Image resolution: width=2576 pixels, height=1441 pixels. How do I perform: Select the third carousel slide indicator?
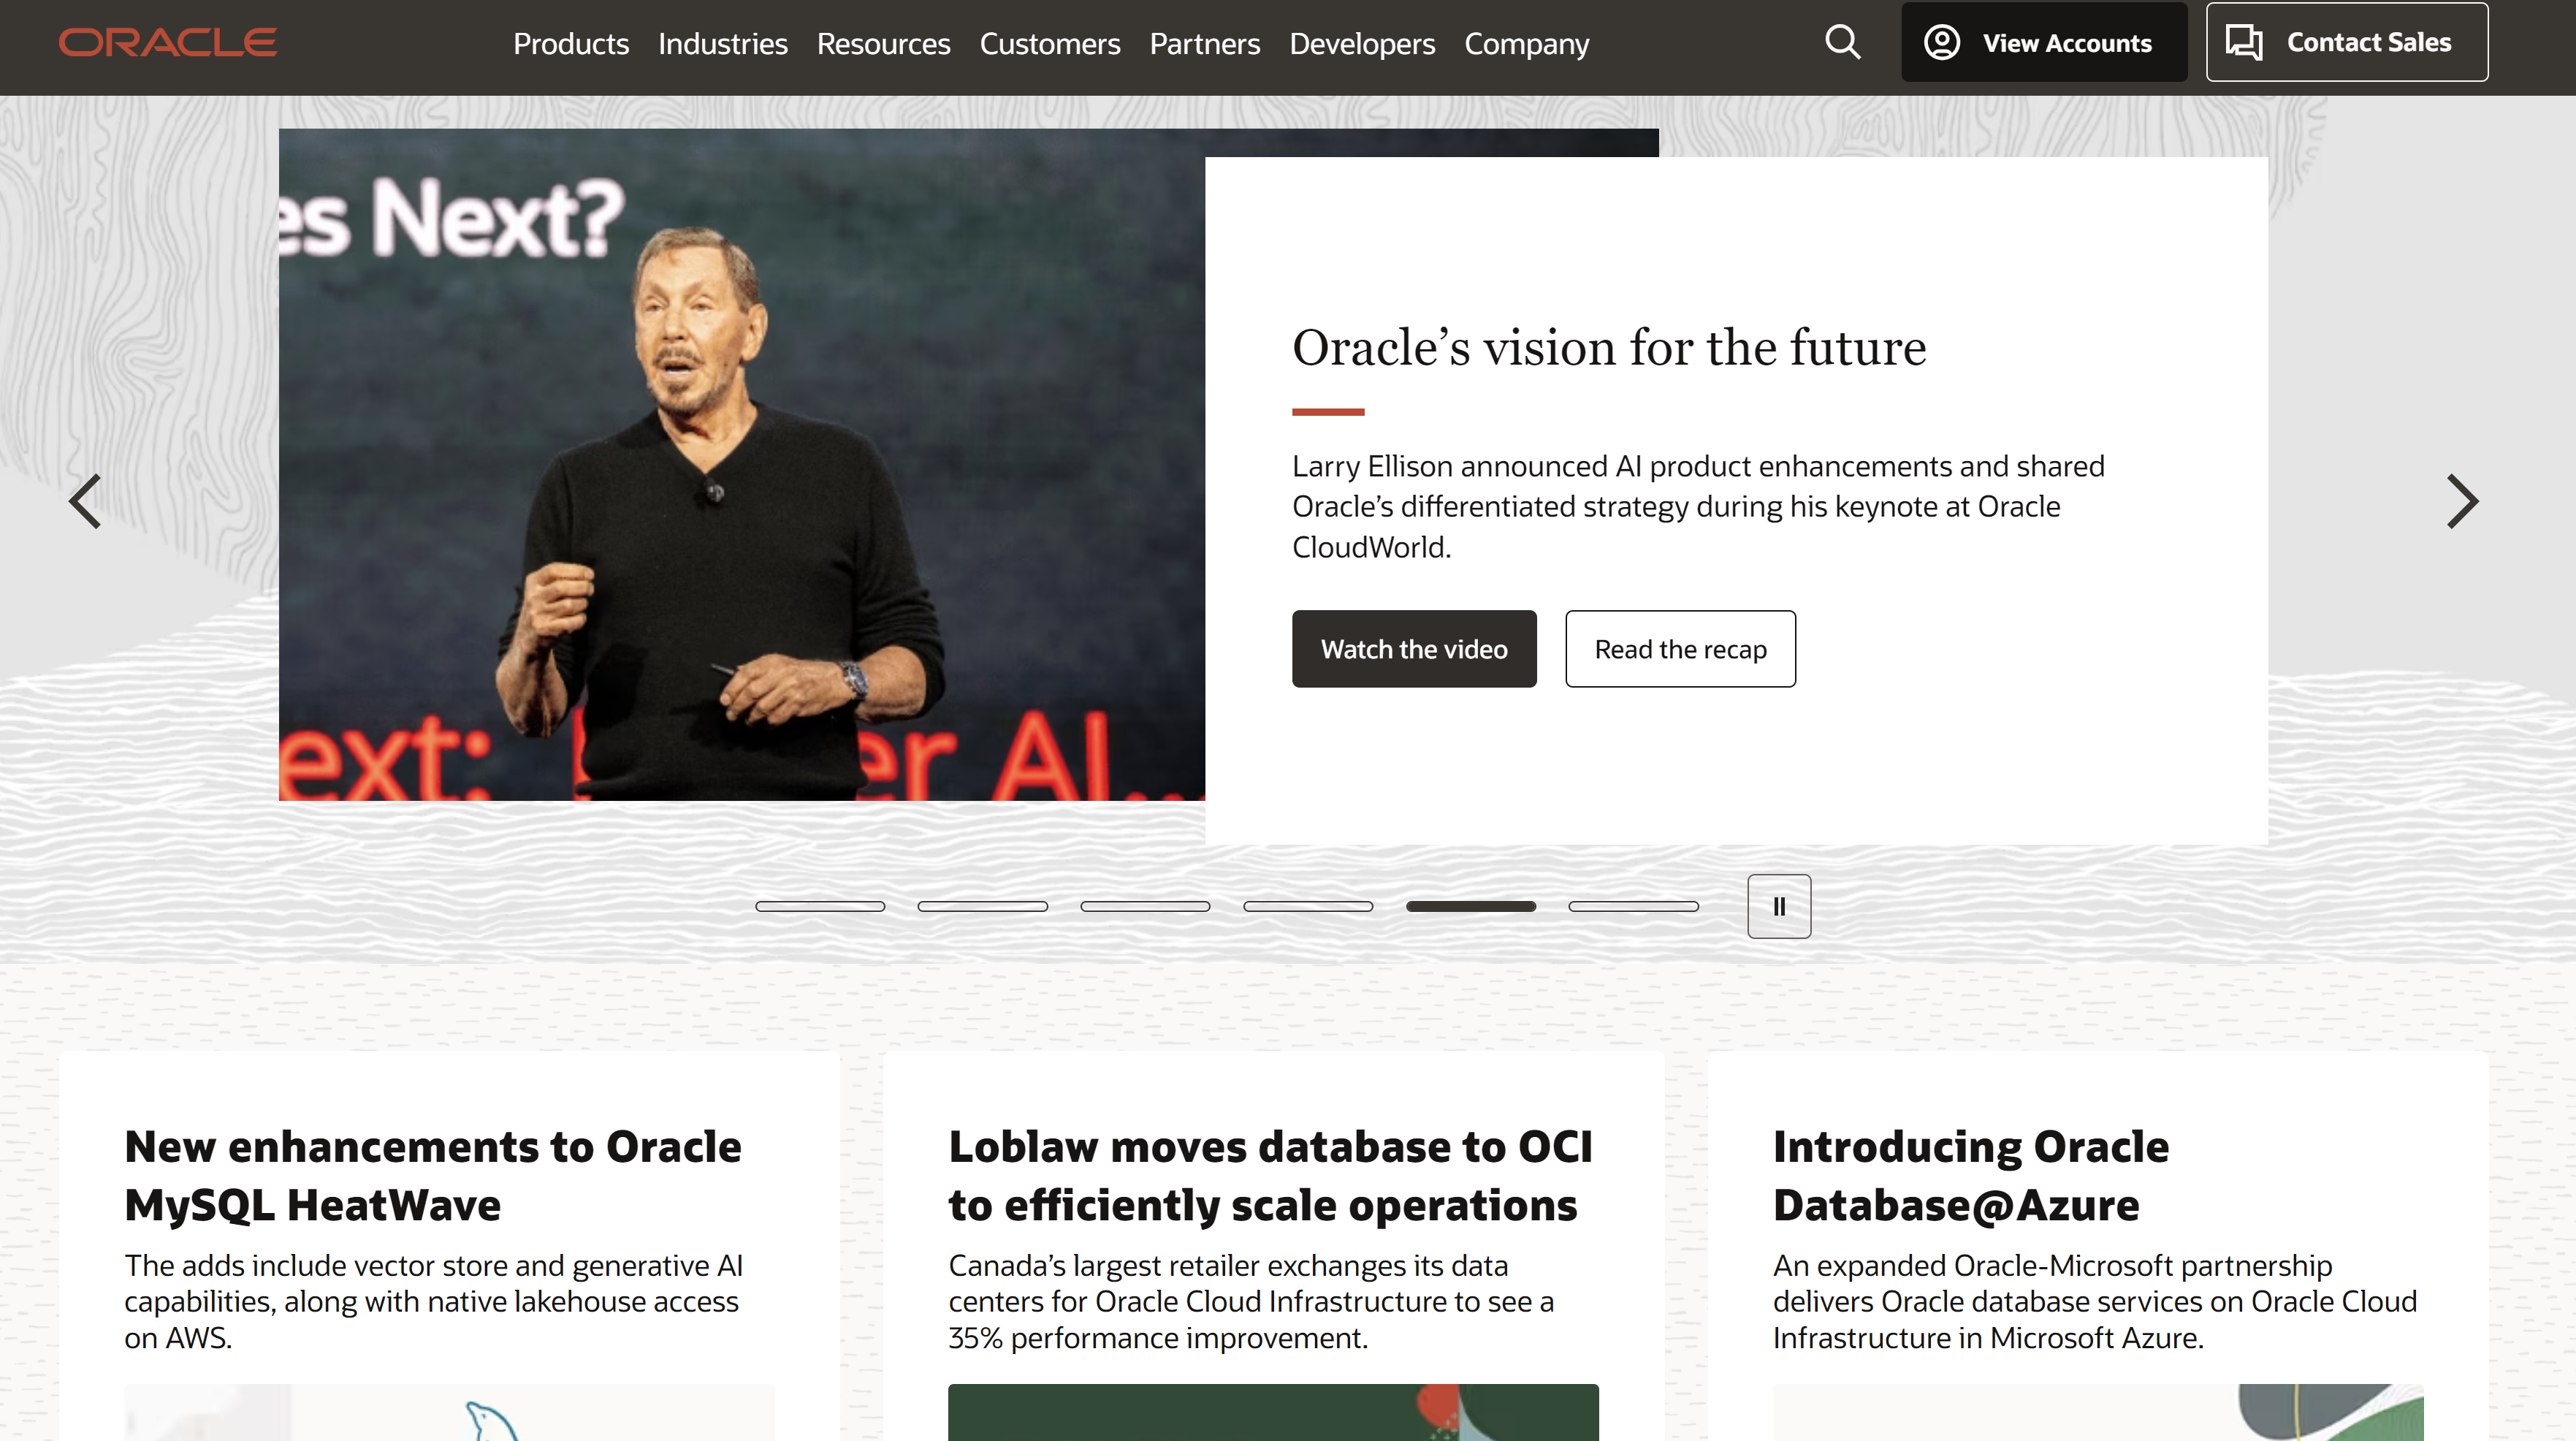tap(1145, 906)
